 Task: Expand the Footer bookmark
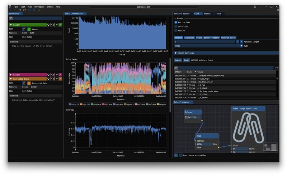coord(11,75)
